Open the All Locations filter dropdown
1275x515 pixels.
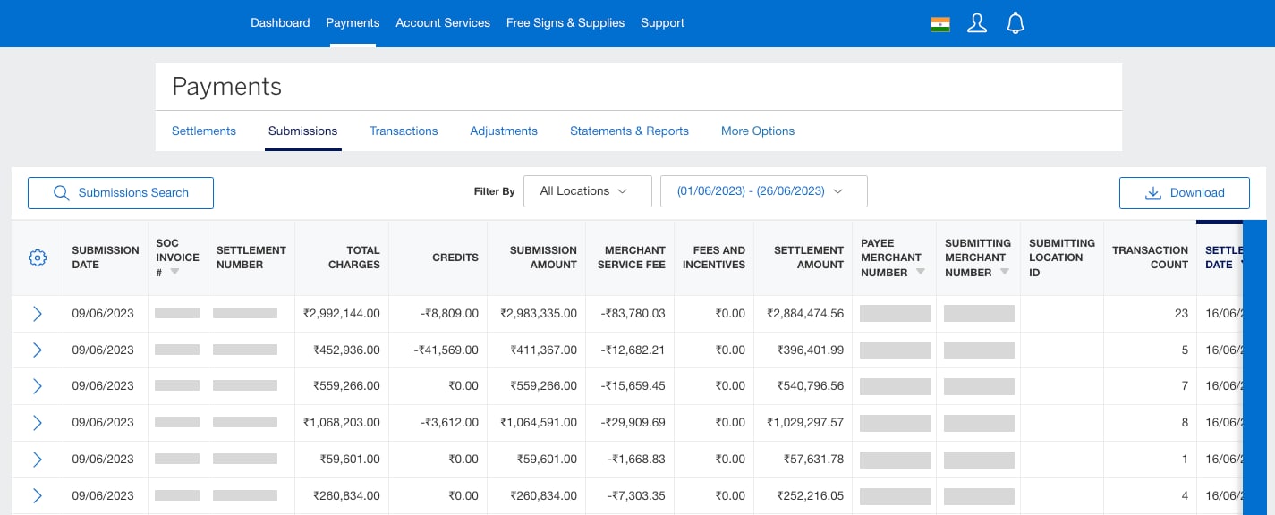click(587, 190)
